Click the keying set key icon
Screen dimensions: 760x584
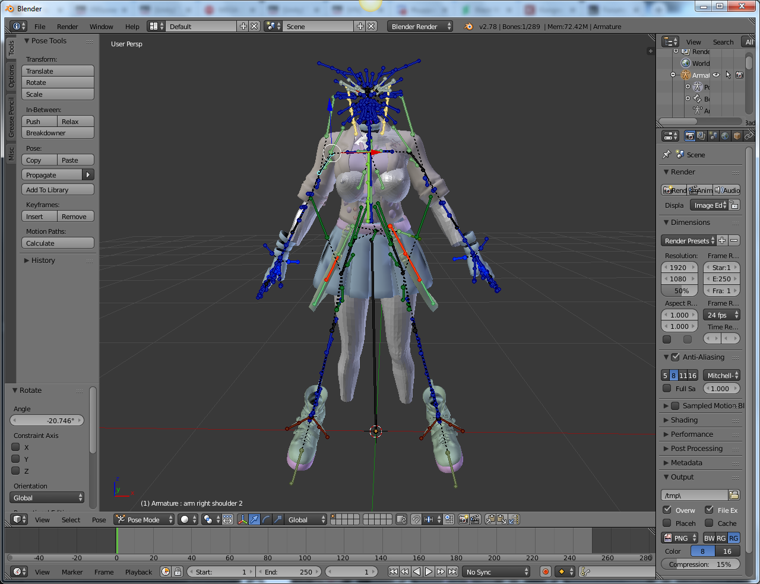584,572
